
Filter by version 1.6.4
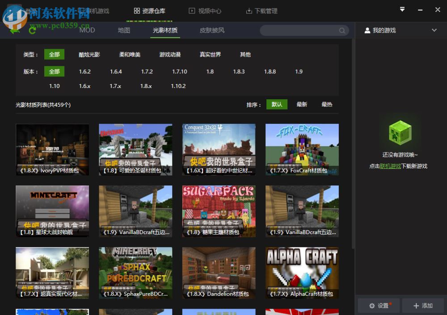tap(116, 71)
